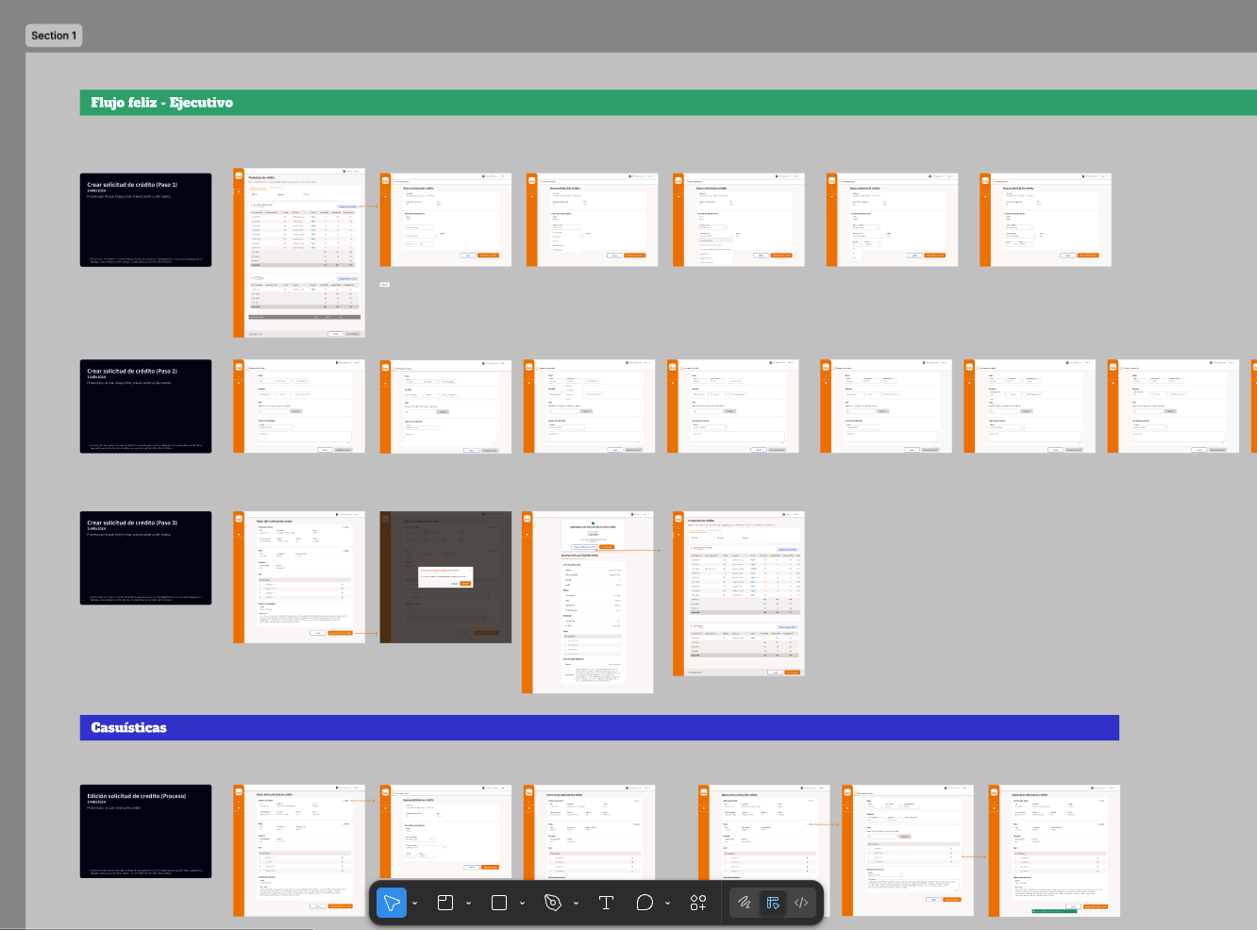The width and height of the screenshot is (1257, 930).
Task: Select the 'Crear solicitud de crédito (Paso 2)' card
Action: pos(146,406)
